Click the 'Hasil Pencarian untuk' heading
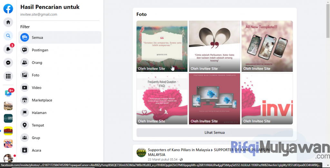The height and width of the screenshot is (168, 330). (x=50, y=7)
